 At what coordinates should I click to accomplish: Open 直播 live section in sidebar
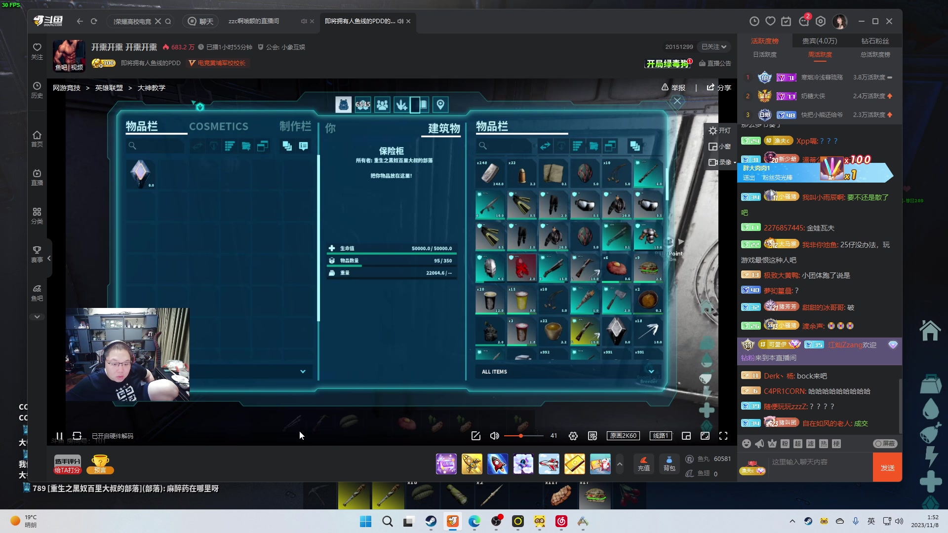(37, 177)
